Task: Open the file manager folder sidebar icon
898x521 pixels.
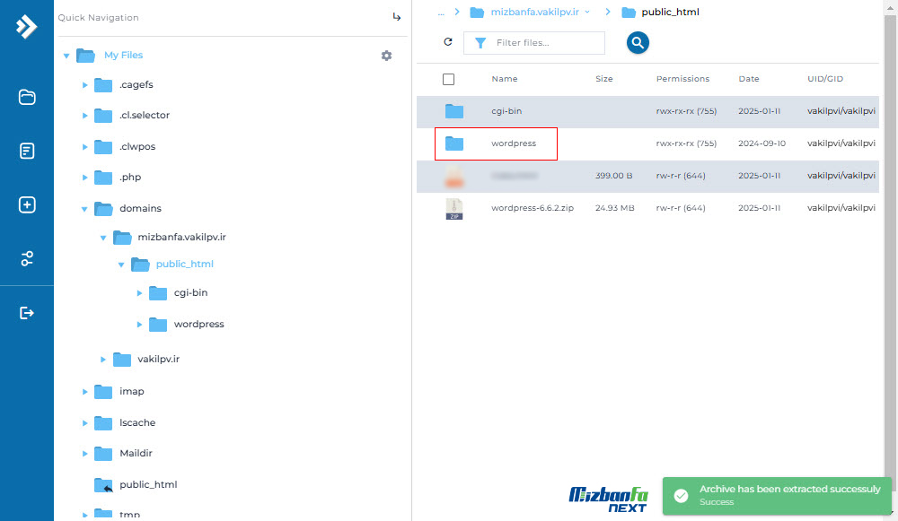Action: (x=27, y=97)
